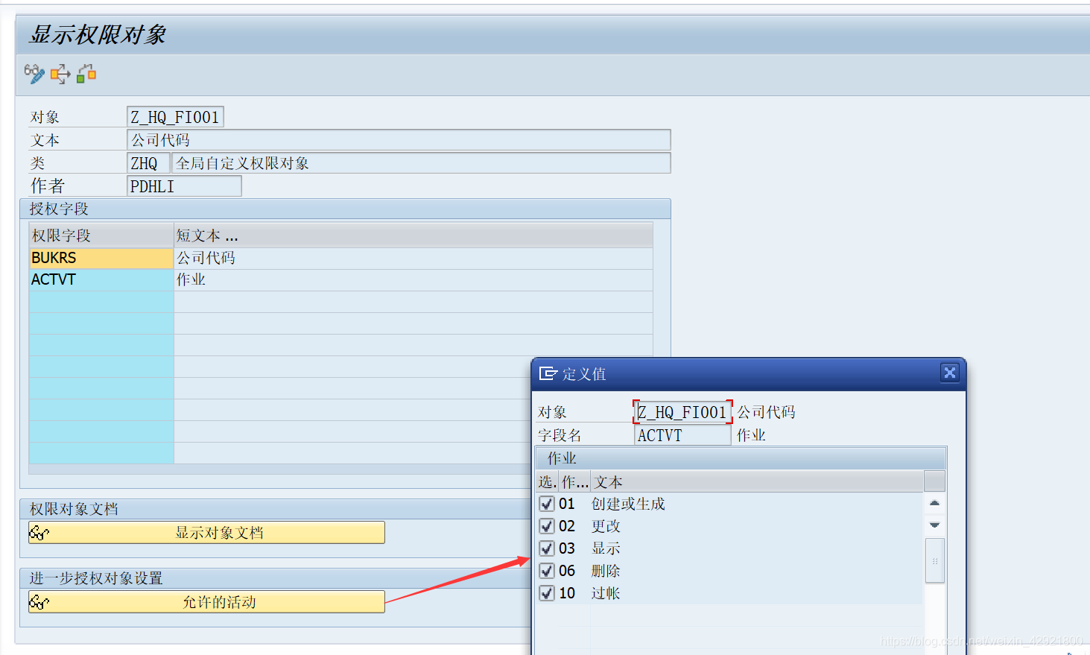
Task: Click the 作... column header in dialog
Action: click(574, 482)
